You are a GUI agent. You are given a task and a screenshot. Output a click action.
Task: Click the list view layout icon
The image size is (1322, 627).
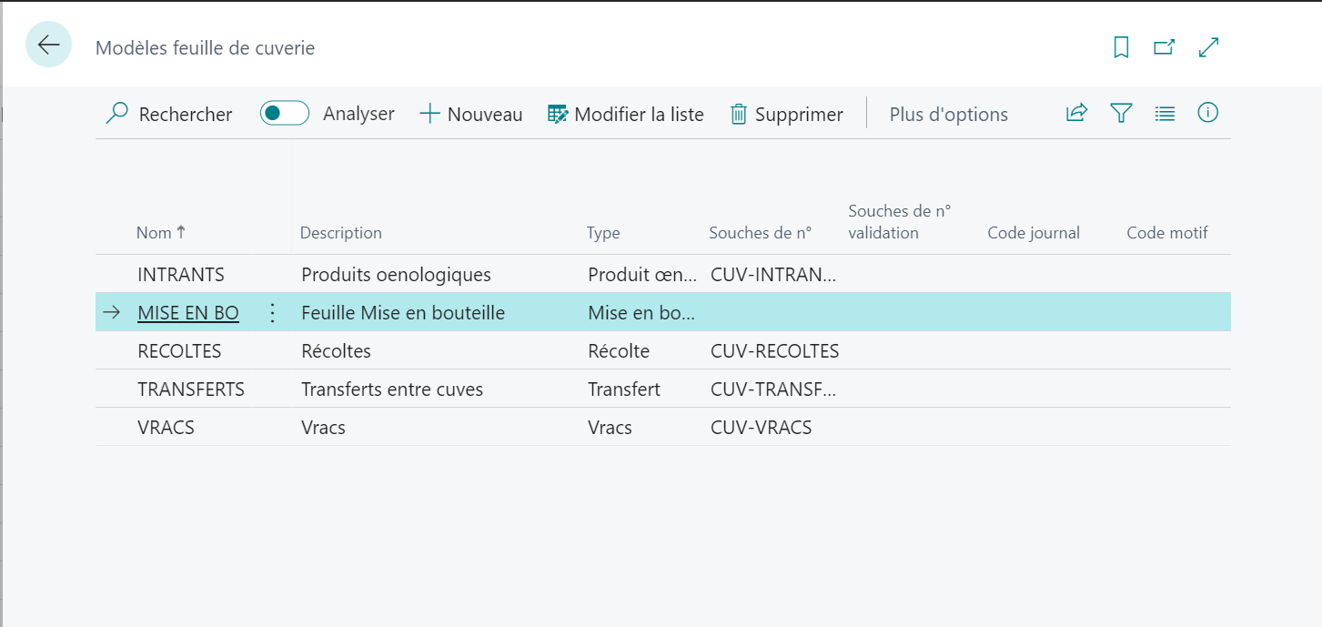coord(1165,113)
